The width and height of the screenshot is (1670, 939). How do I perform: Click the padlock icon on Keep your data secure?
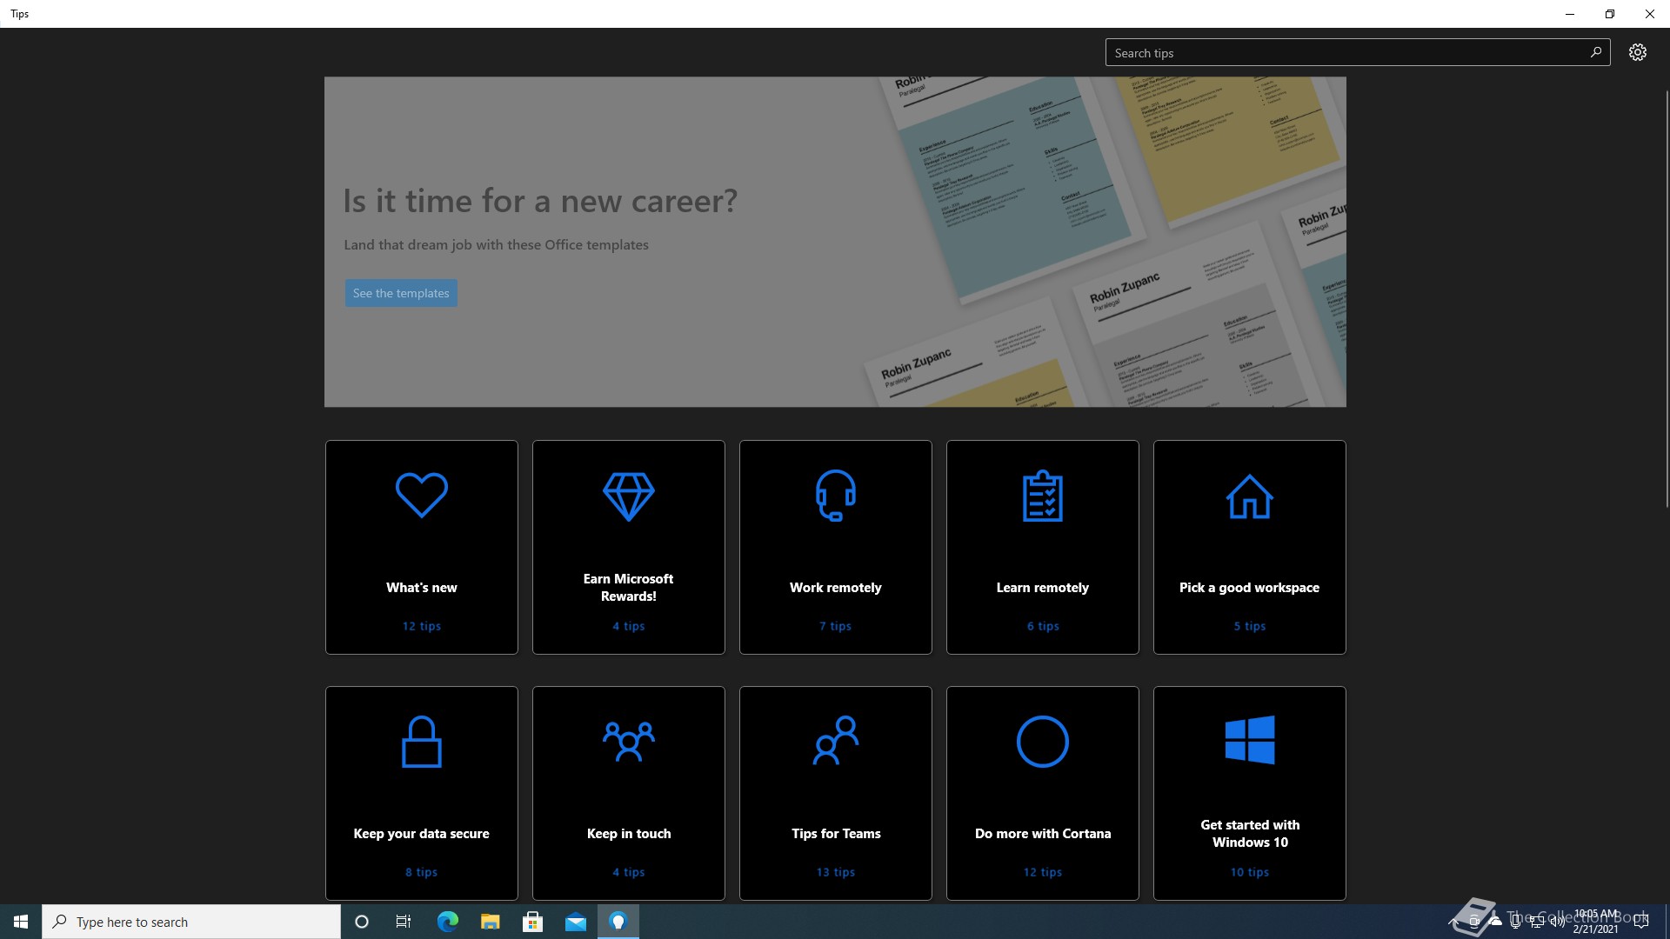coord(422,742)
